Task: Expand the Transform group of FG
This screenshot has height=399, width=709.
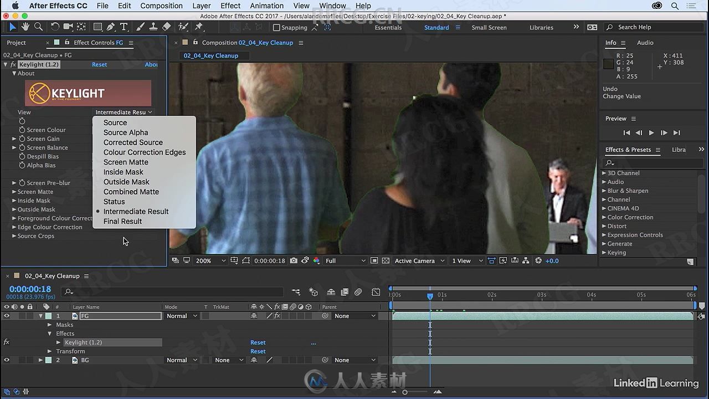Action: tap(50, 351)
